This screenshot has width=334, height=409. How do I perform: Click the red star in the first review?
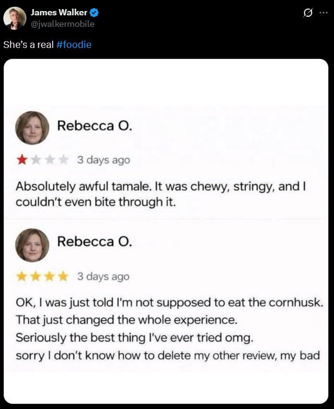coord(22,160)
